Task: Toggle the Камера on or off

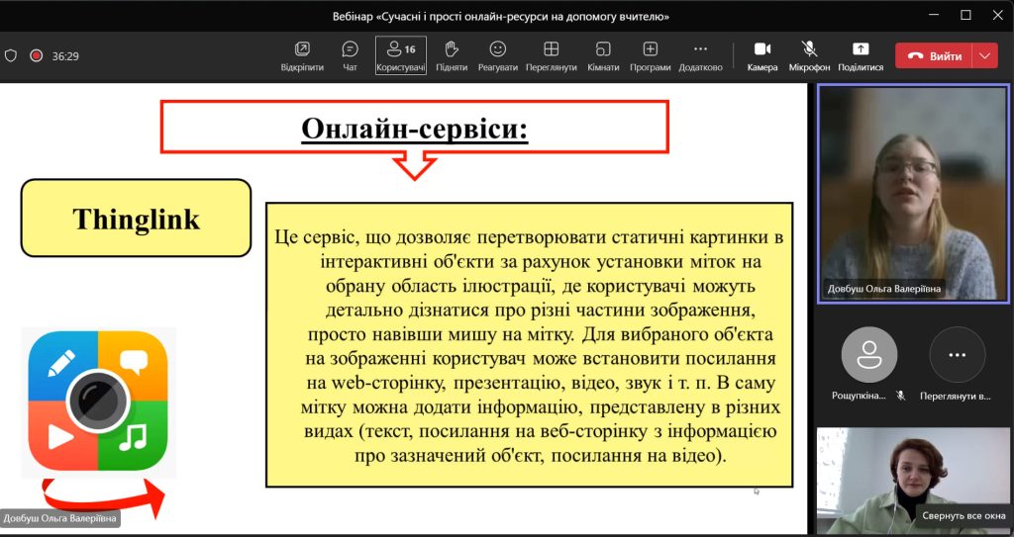Action: click(x=762, y=56)
